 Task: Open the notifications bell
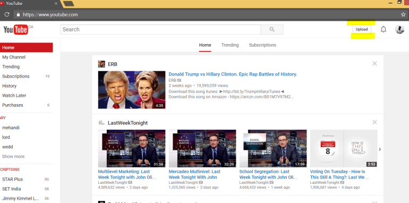tap(383, 29)
